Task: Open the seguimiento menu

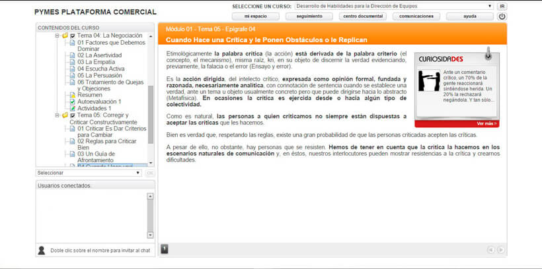Action: coord(309,16)
